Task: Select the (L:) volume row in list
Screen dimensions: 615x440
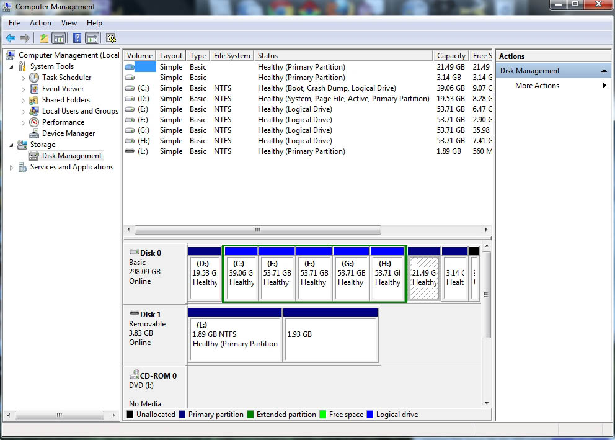Action: (143, 151)
